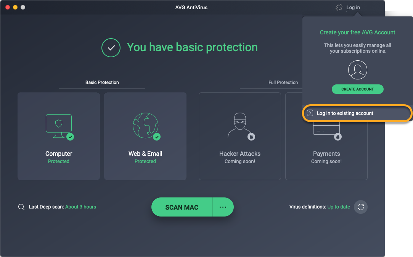This screenshot has height=257, width=413.
Task: Select Log in to existing account
Action: (357, 113)
